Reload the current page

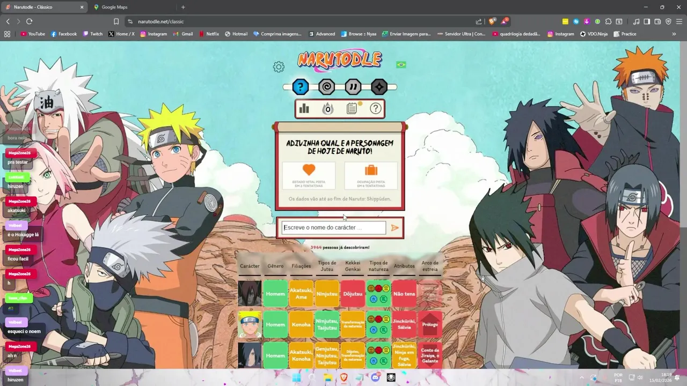29,21
